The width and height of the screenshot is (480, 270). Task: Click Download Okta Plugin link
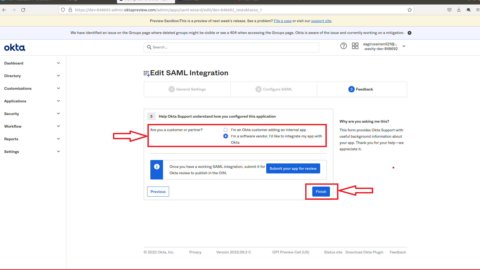[x=364, y=252]
